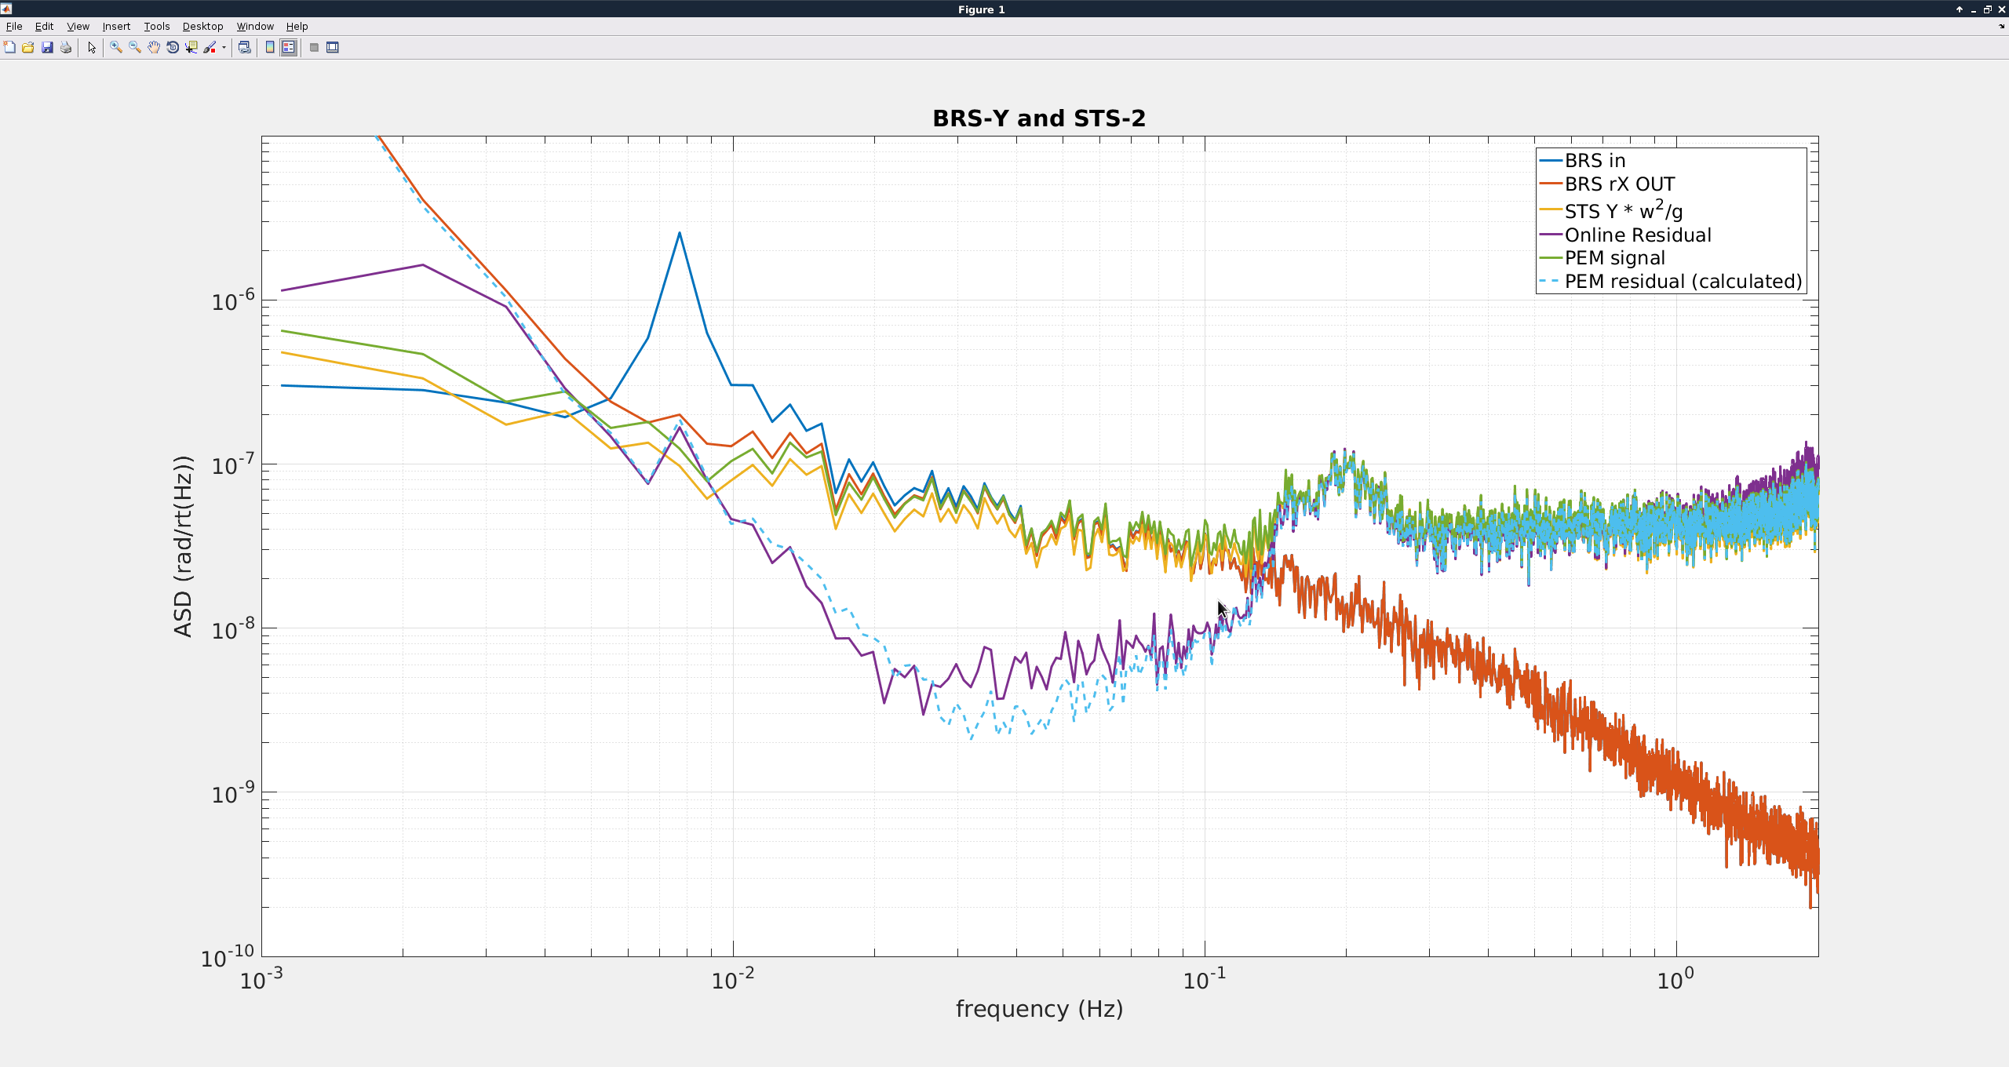
Task: Open the File menu
Action: (x=14, y=27)
